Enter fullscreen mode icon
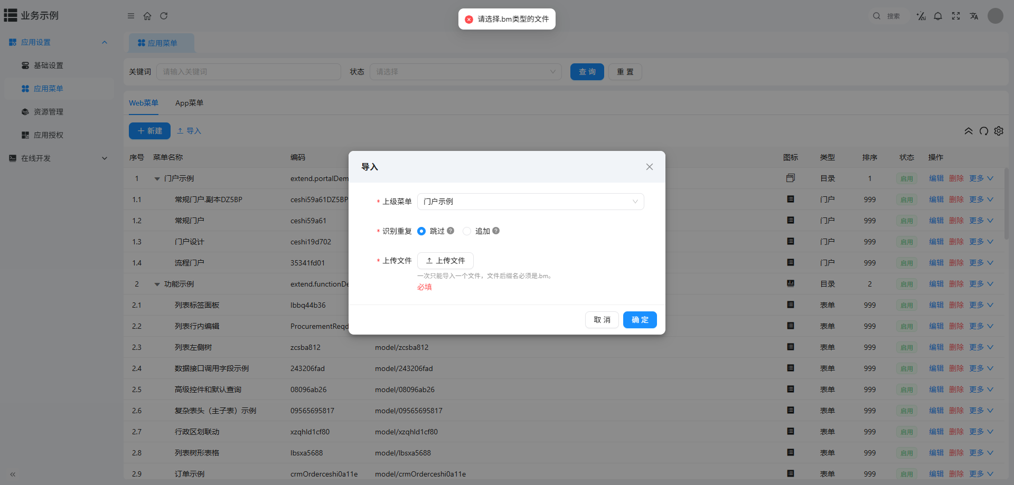 (956, 16)
